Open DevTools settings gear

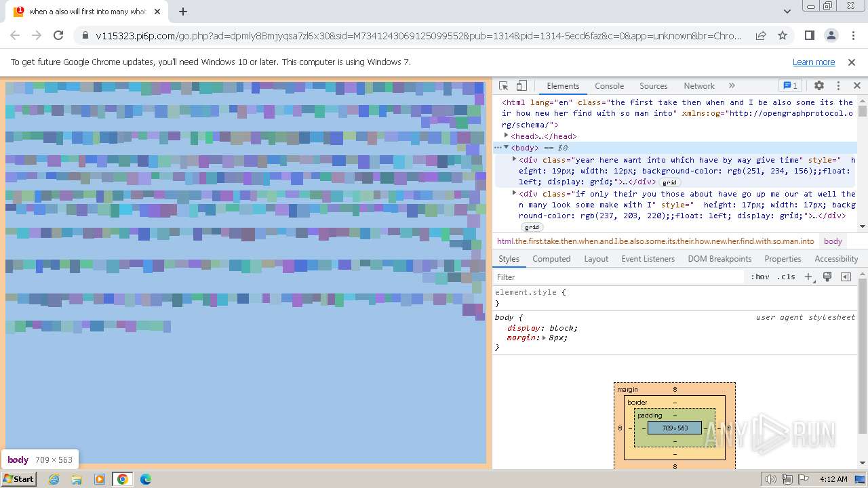819,86
